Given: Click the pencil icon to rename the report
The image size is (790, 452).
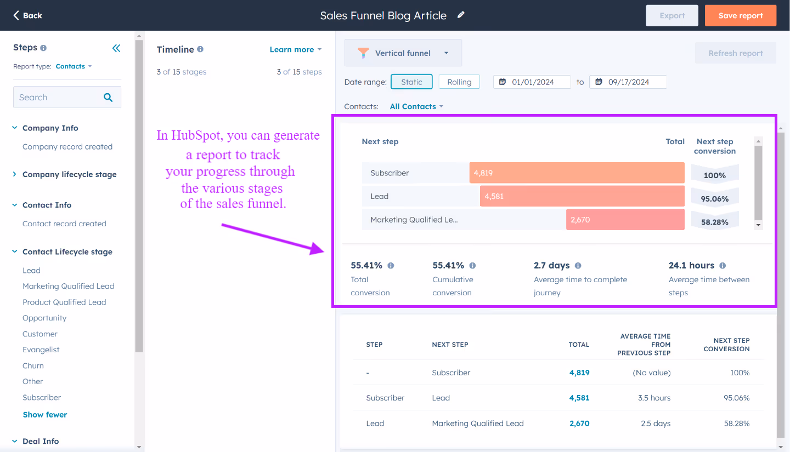Looking at the screenshot, I should coord(460,15).
